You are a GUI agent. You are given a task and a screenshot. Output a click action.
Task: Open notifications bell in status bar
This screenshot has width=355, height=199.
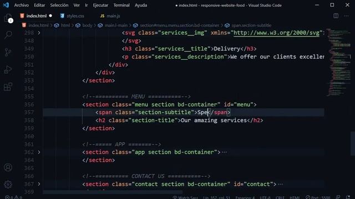348,197
